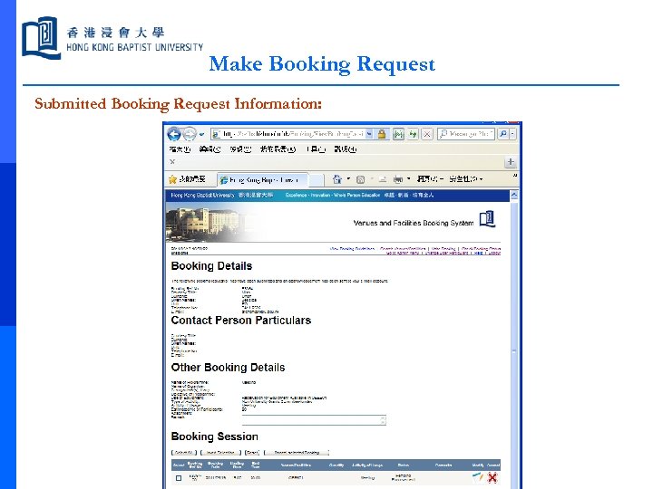Image resolution: width=653 pixels, height=489 pixels.
Task: Select the Hong Kong Baptist University browser tab
Action: 262,179
